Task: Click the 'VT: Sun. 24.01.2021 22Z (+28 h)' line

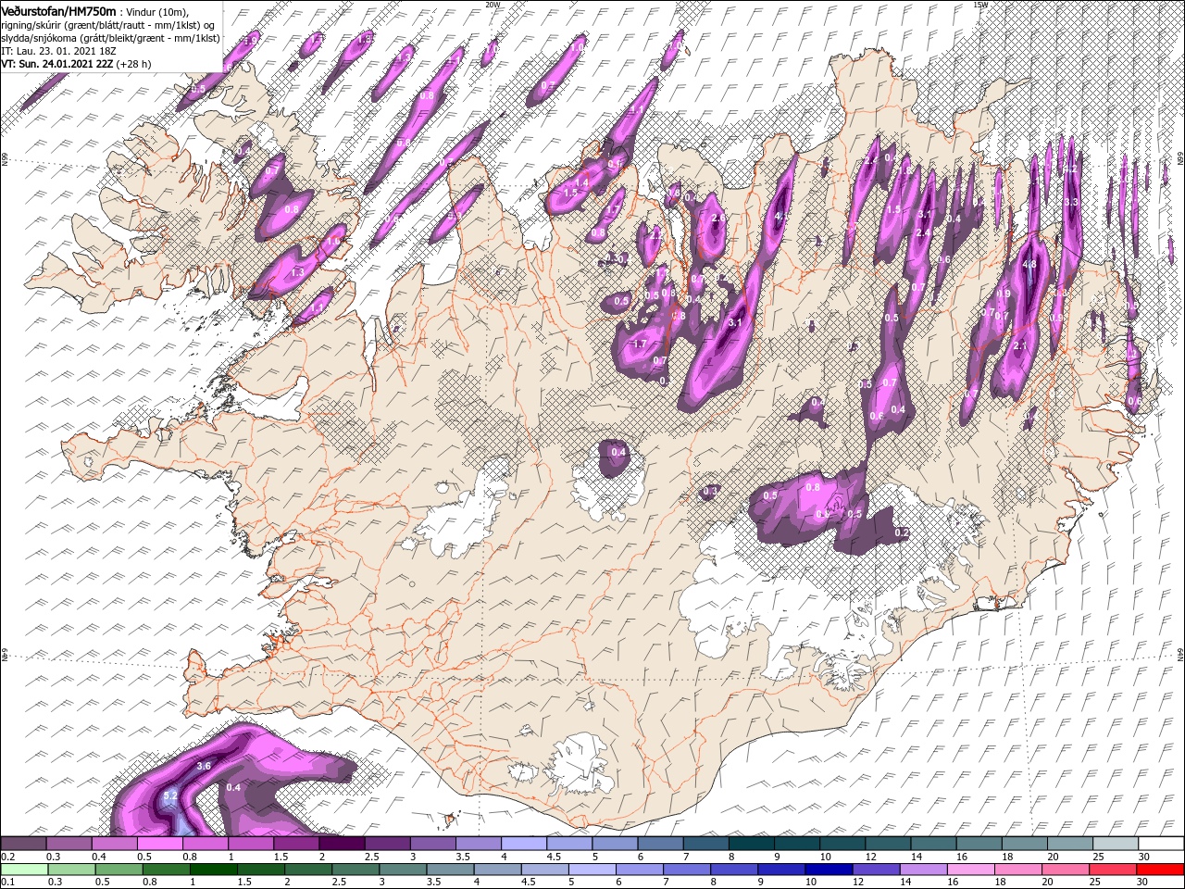Action: tap(76, 64)
